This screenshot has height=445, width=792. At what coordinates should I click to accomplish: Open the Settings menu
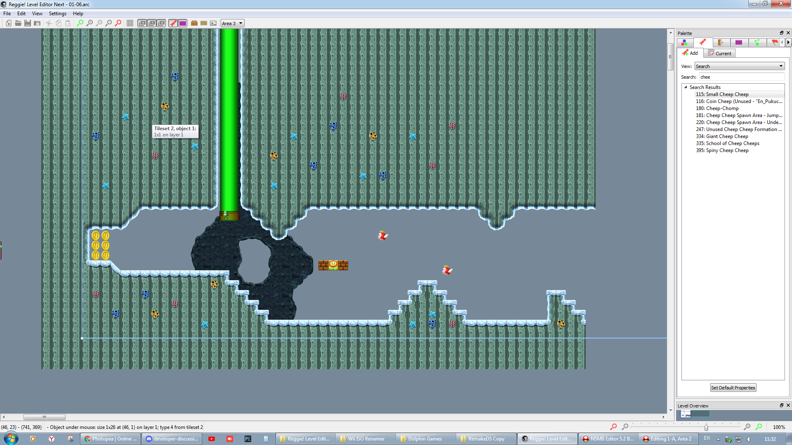click(x=57, y=14)
